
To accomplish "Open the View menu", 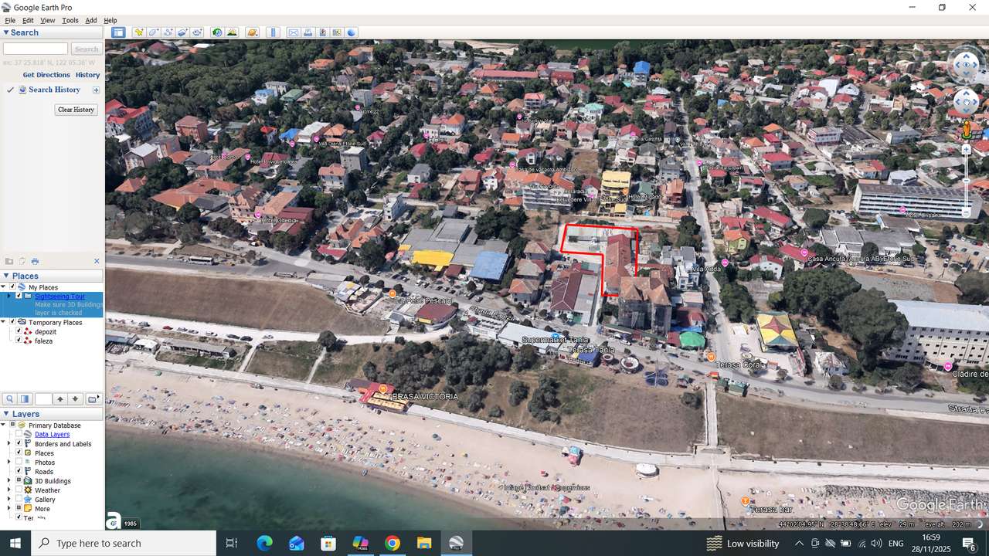I will tap(47, 20).
